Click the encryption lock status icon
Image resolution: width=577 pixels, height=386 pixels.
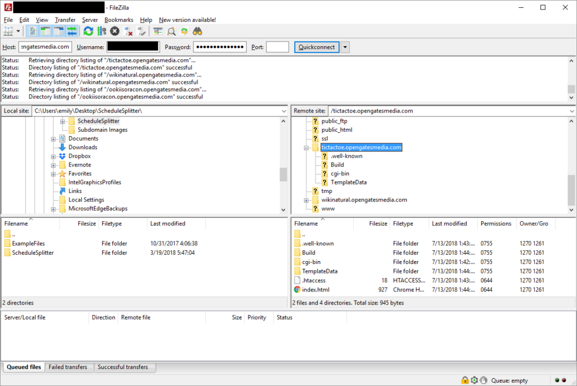click(x=465, y=380)
